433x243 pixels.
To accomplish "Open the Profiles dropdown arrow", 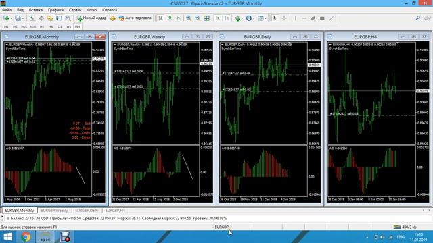I will tap(23, 18).
